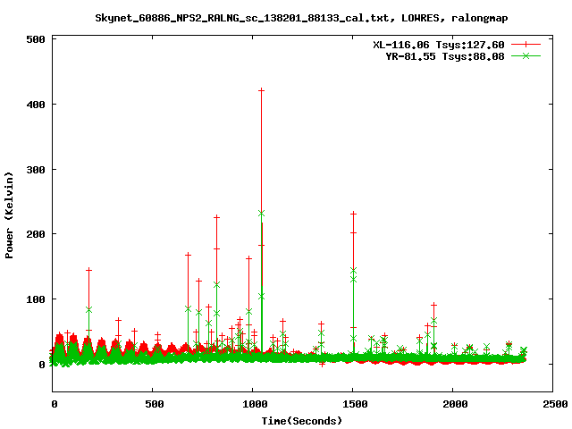This screenshot has width=572, height=429.
Task: Click the 400 y-axis tick label
Action: click(x=36, y=105)
